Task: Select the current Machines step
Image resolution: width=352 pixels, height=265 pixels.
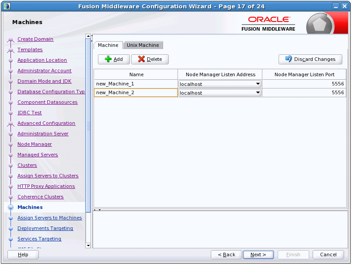Action: point(30,207)
